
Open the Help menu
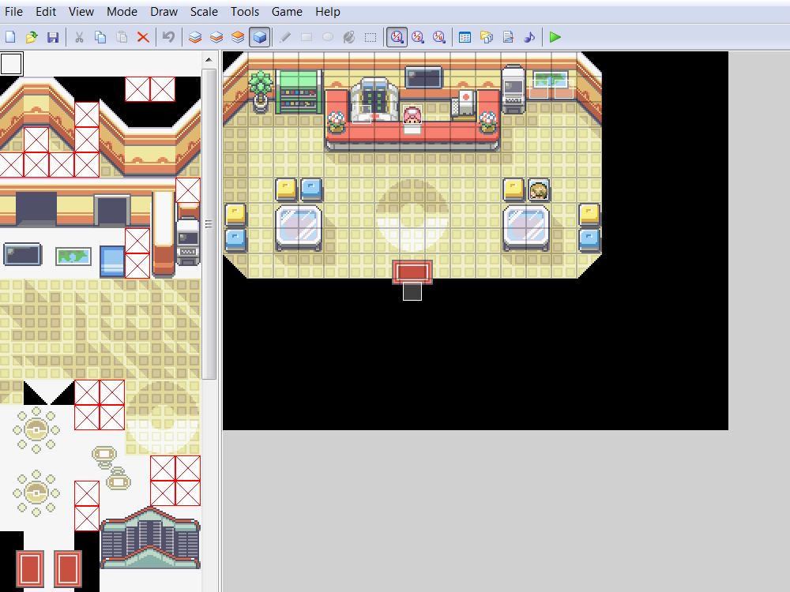click(x=328, y=12)
